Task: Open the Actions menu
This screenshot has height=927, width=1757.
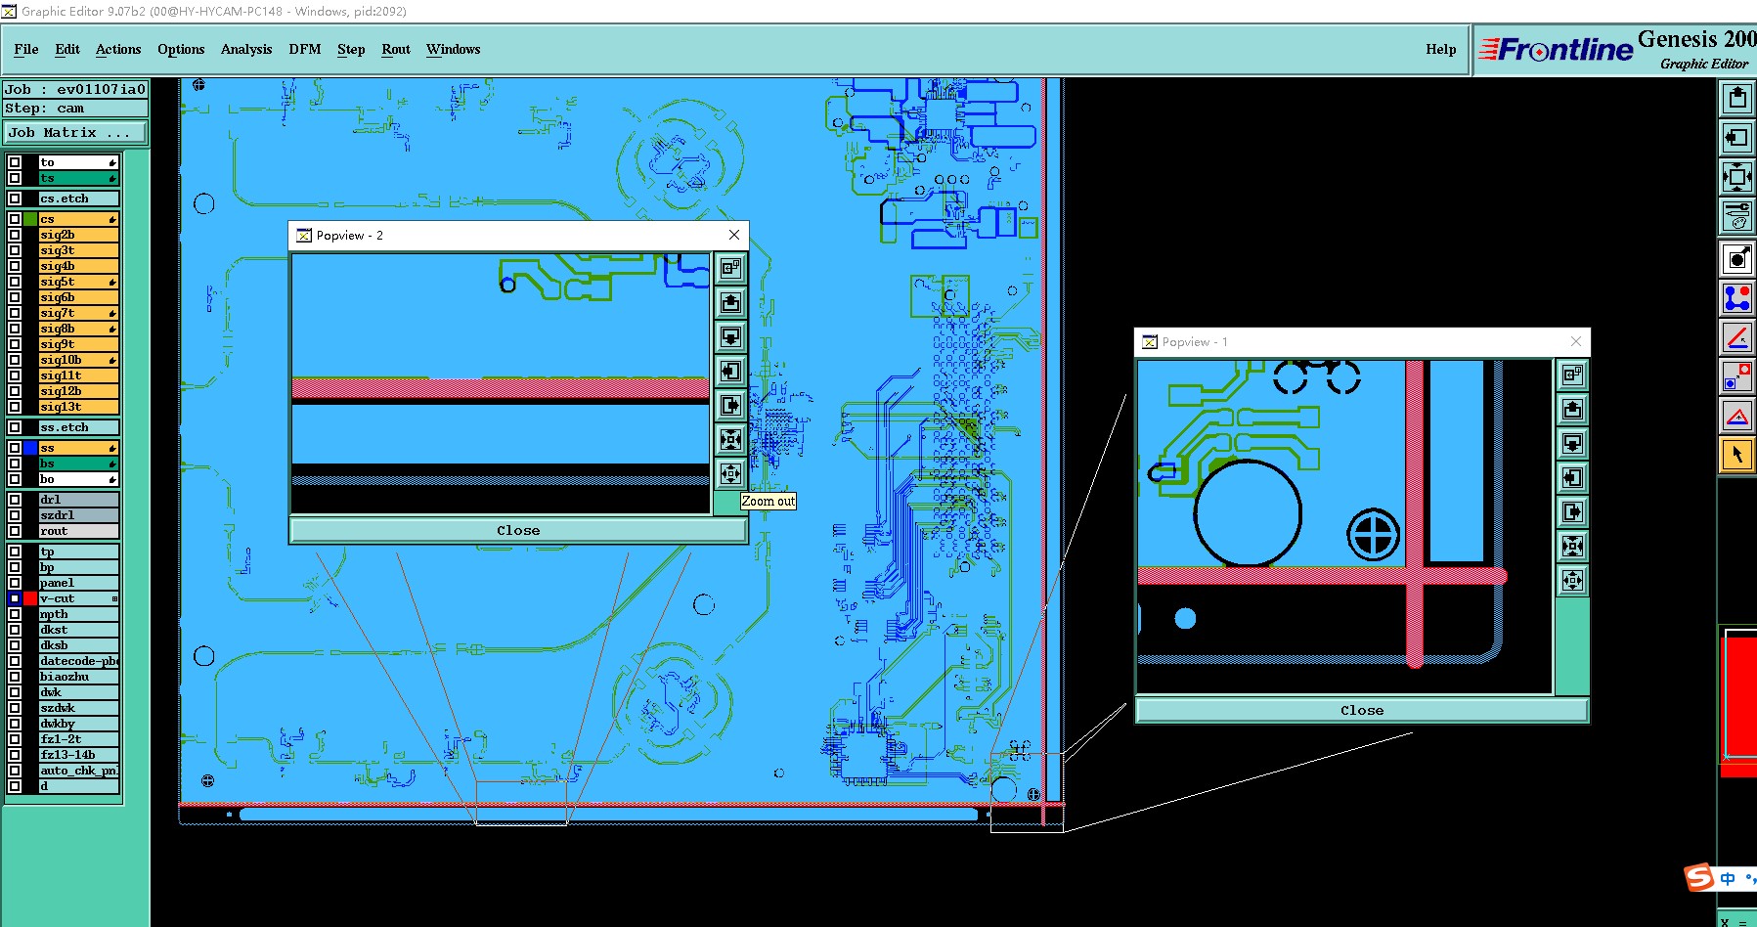Action: tap(118, 49)
